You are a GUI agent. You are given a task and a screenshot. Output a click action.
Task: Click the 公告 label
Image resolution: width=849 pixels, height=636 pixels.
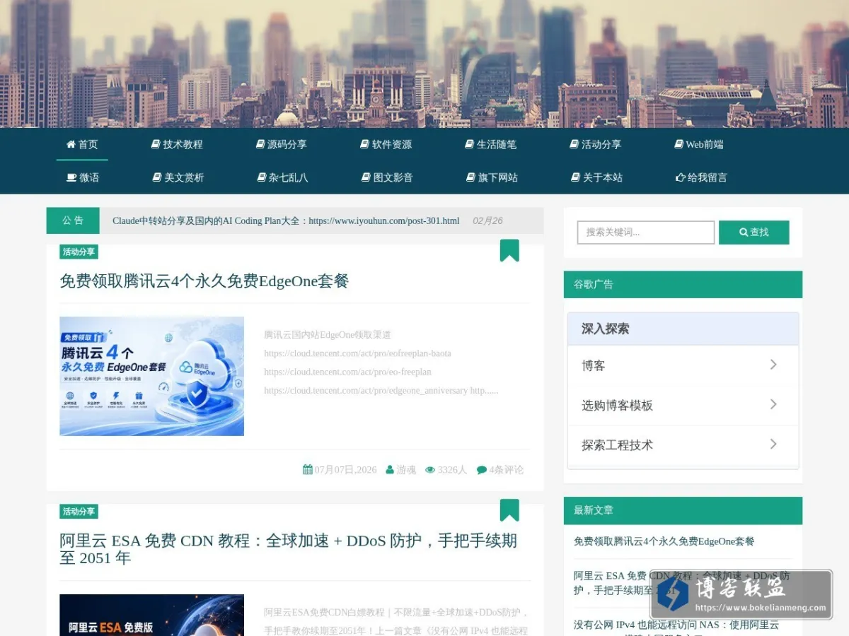(x=73, y=220)
